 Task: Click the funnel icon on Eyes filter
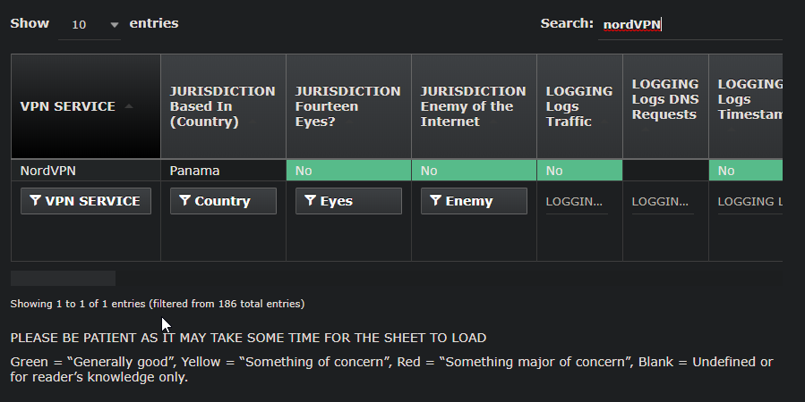(310, 201)
